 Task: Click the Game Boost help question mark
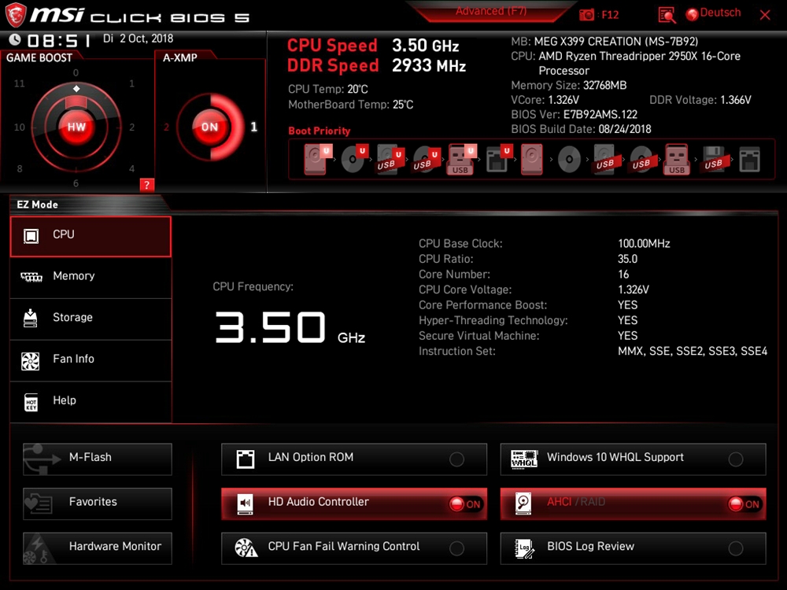coord(146,185)
